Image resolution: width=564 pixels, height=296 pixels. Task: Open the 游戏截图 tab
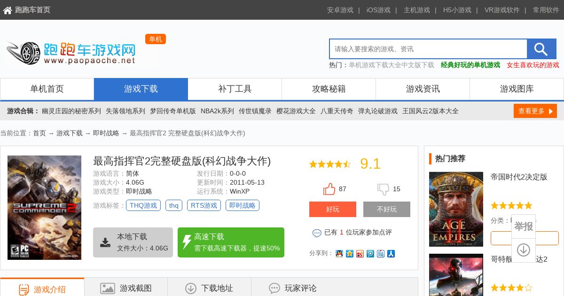pos(126,288)
